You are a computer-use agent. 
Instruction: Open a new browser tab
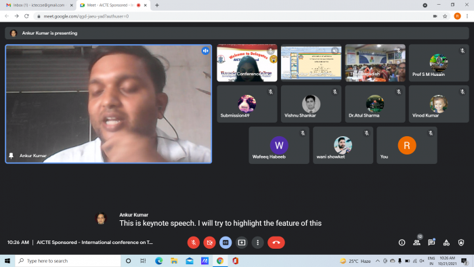pyautogui.click(x=157, y=5)
